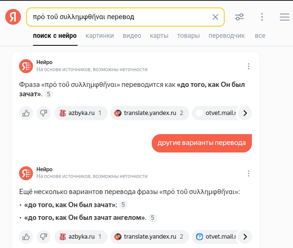
Task: Show more sources in second answer
Action: 245,237
